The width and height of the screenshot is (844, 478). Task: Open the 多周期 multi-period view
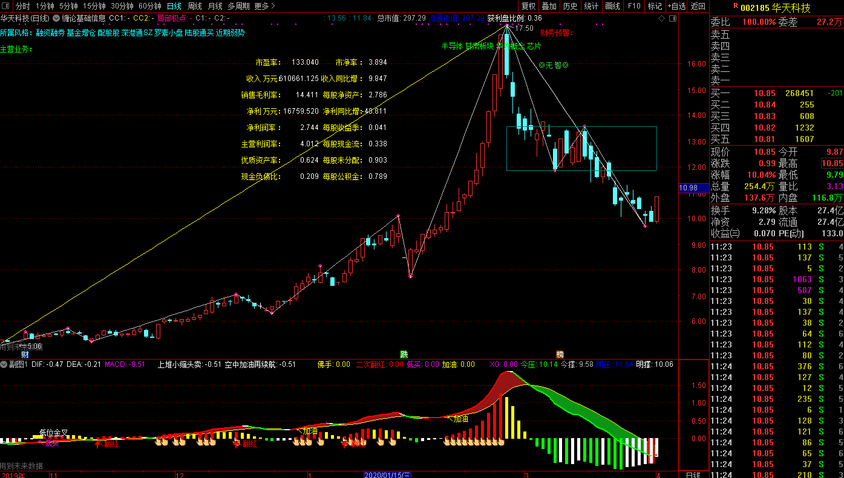[x=239, y=6]
